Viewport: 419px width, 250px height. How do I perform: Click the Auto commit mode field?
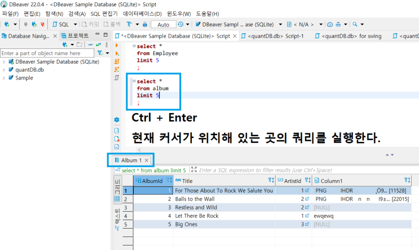164,25
